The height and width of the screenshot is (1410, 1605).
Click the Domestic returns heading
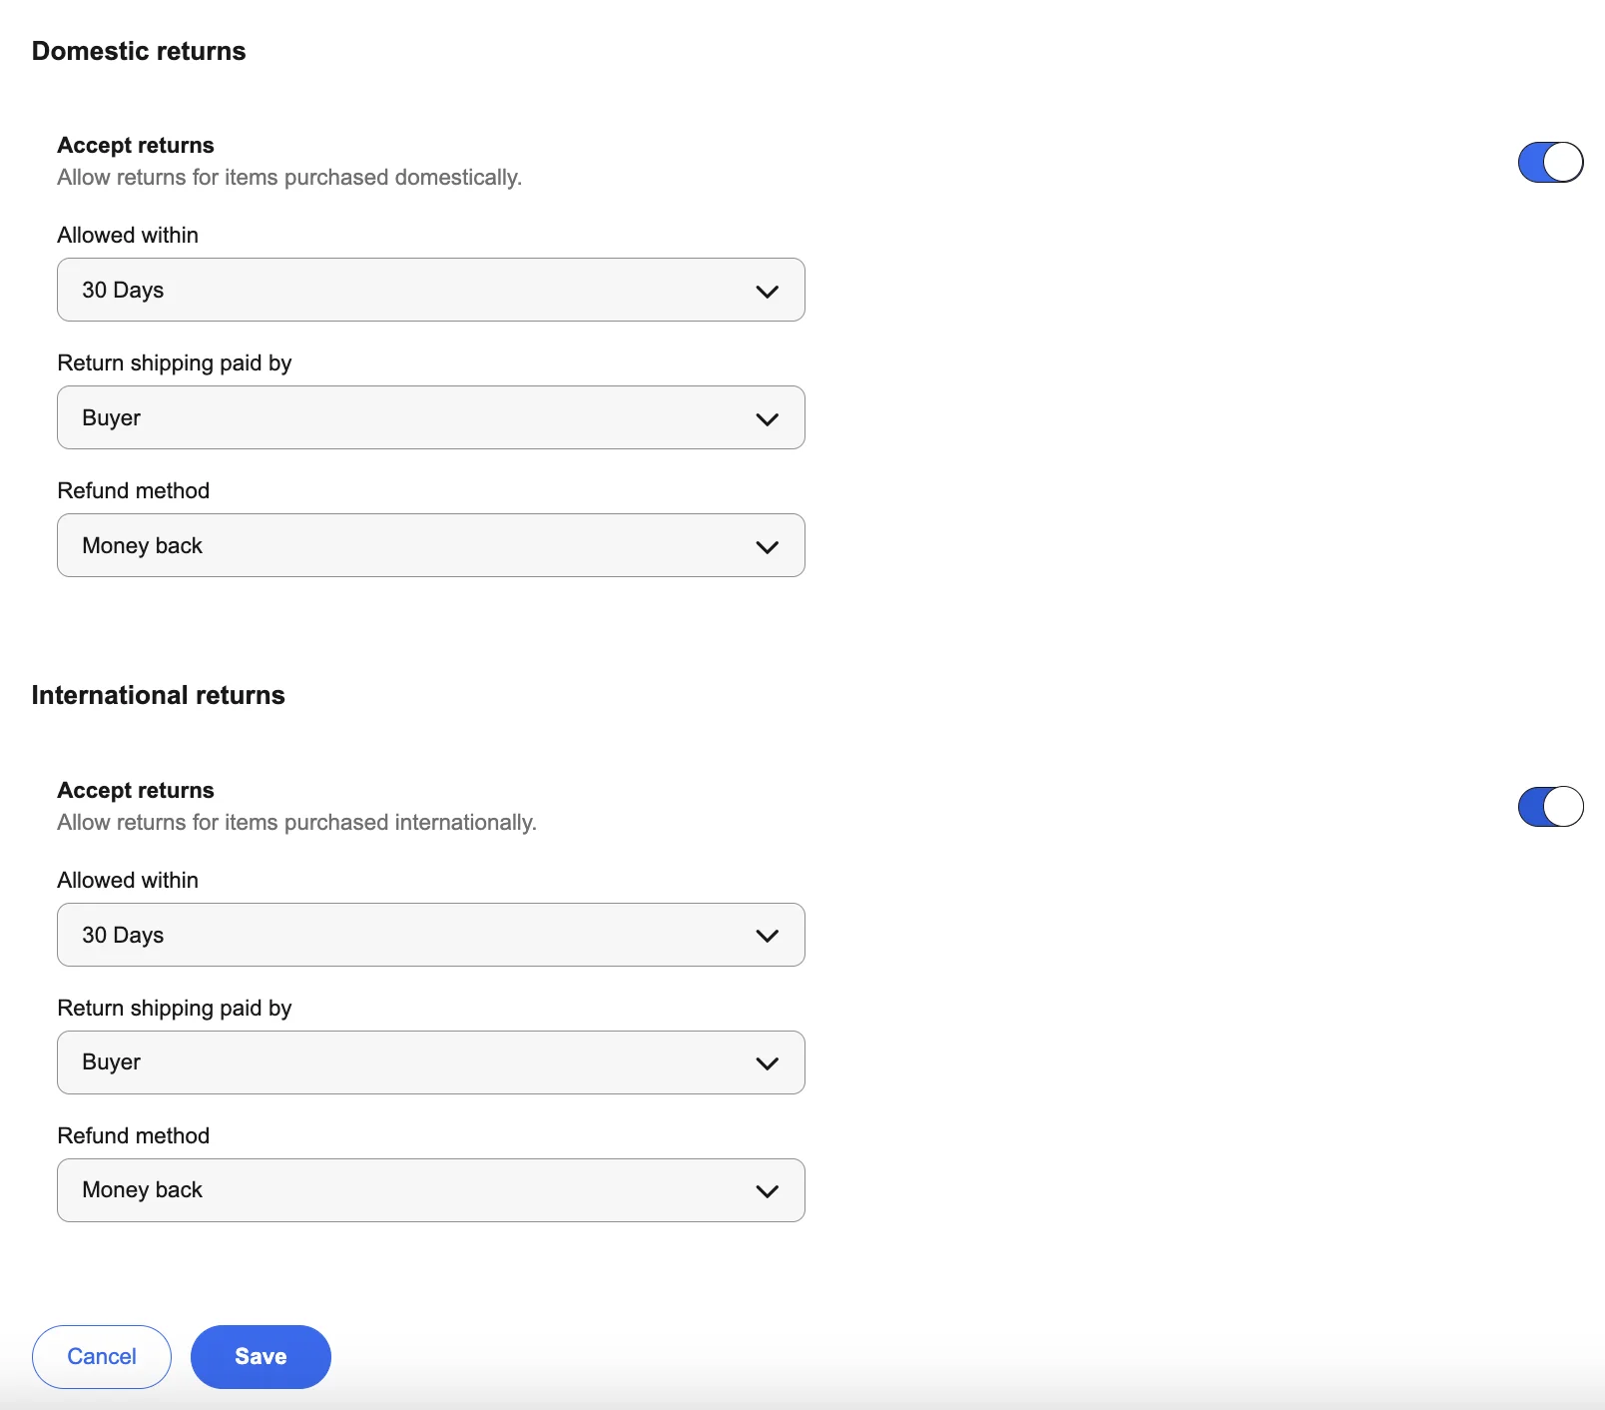click(x=139, y=51)
